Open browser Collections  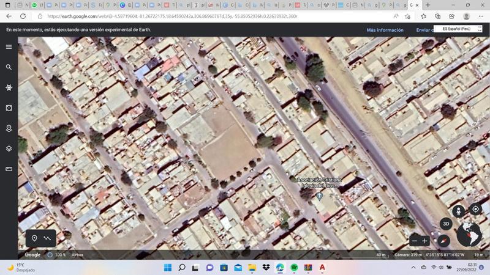point(438,16)
